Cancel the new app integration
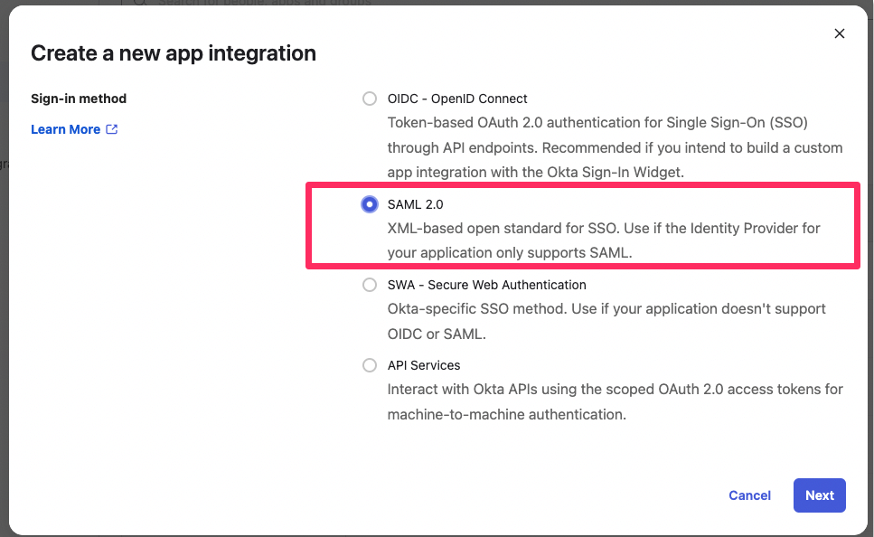The width and height of the screenshot is (874, 537). click(749, 495)
